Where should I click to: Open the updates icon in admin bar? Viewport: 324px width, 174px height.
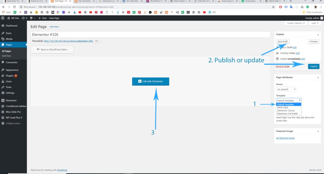23,18
